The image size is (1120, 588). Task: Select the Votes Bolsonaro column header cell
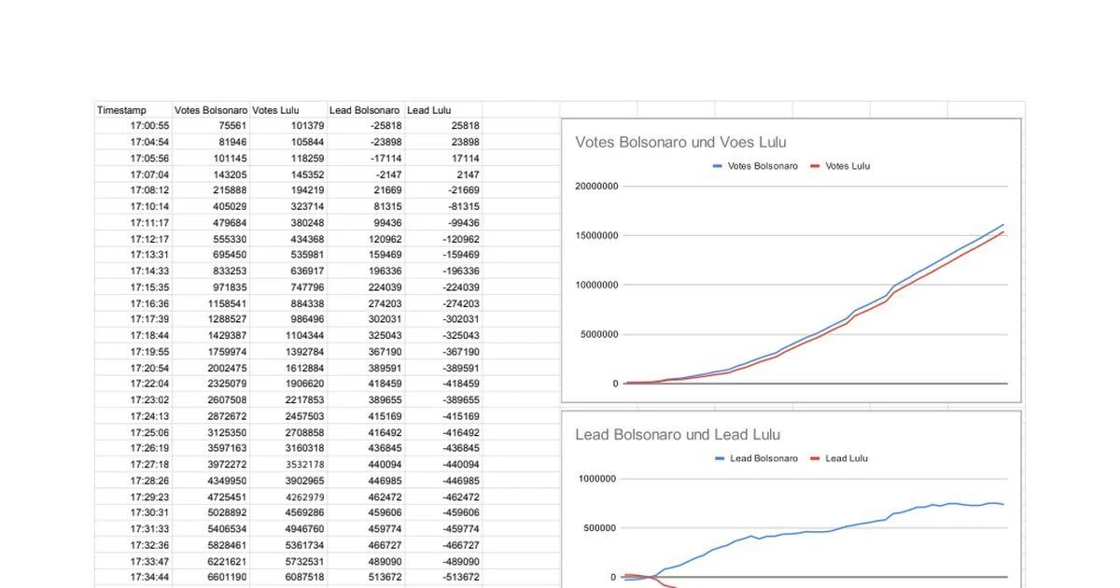[211, 110]
